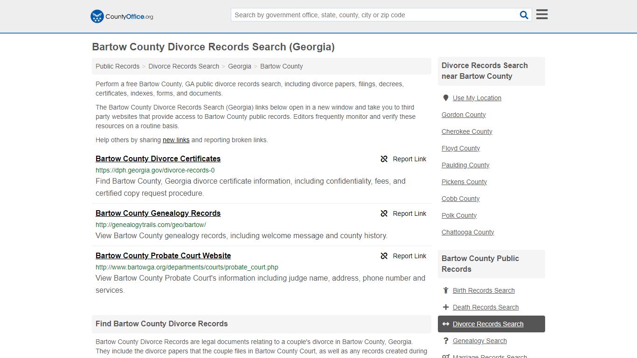The height and width of the screenshot is (358, 637).
Task: Click 'Divorce Records Search near Bartow County' heading
Action: point(485,71)
